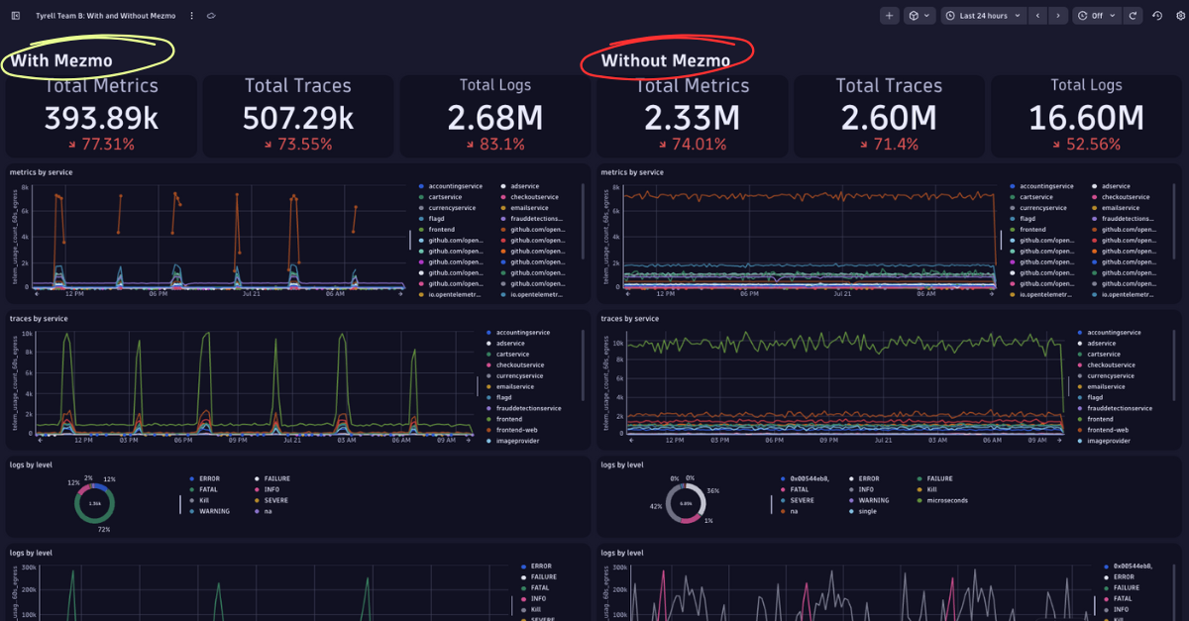Click pink FATAL dot in Without Mezmo donut legend
The height and width of the screenshot is (621, 1189).
pos(784,489)
